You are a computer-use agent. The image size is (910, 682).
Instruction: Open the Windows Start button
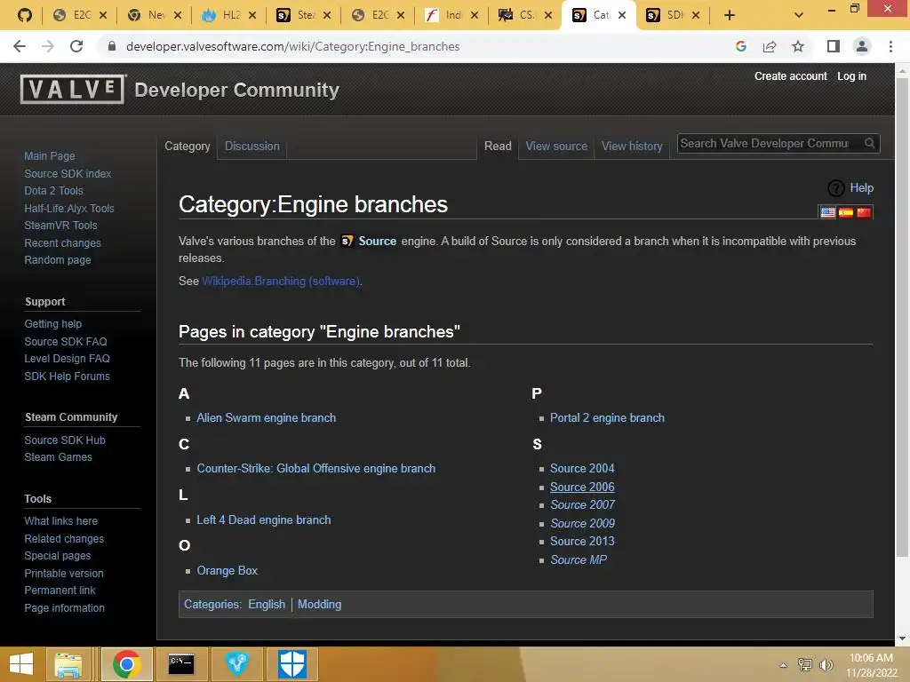21,664
